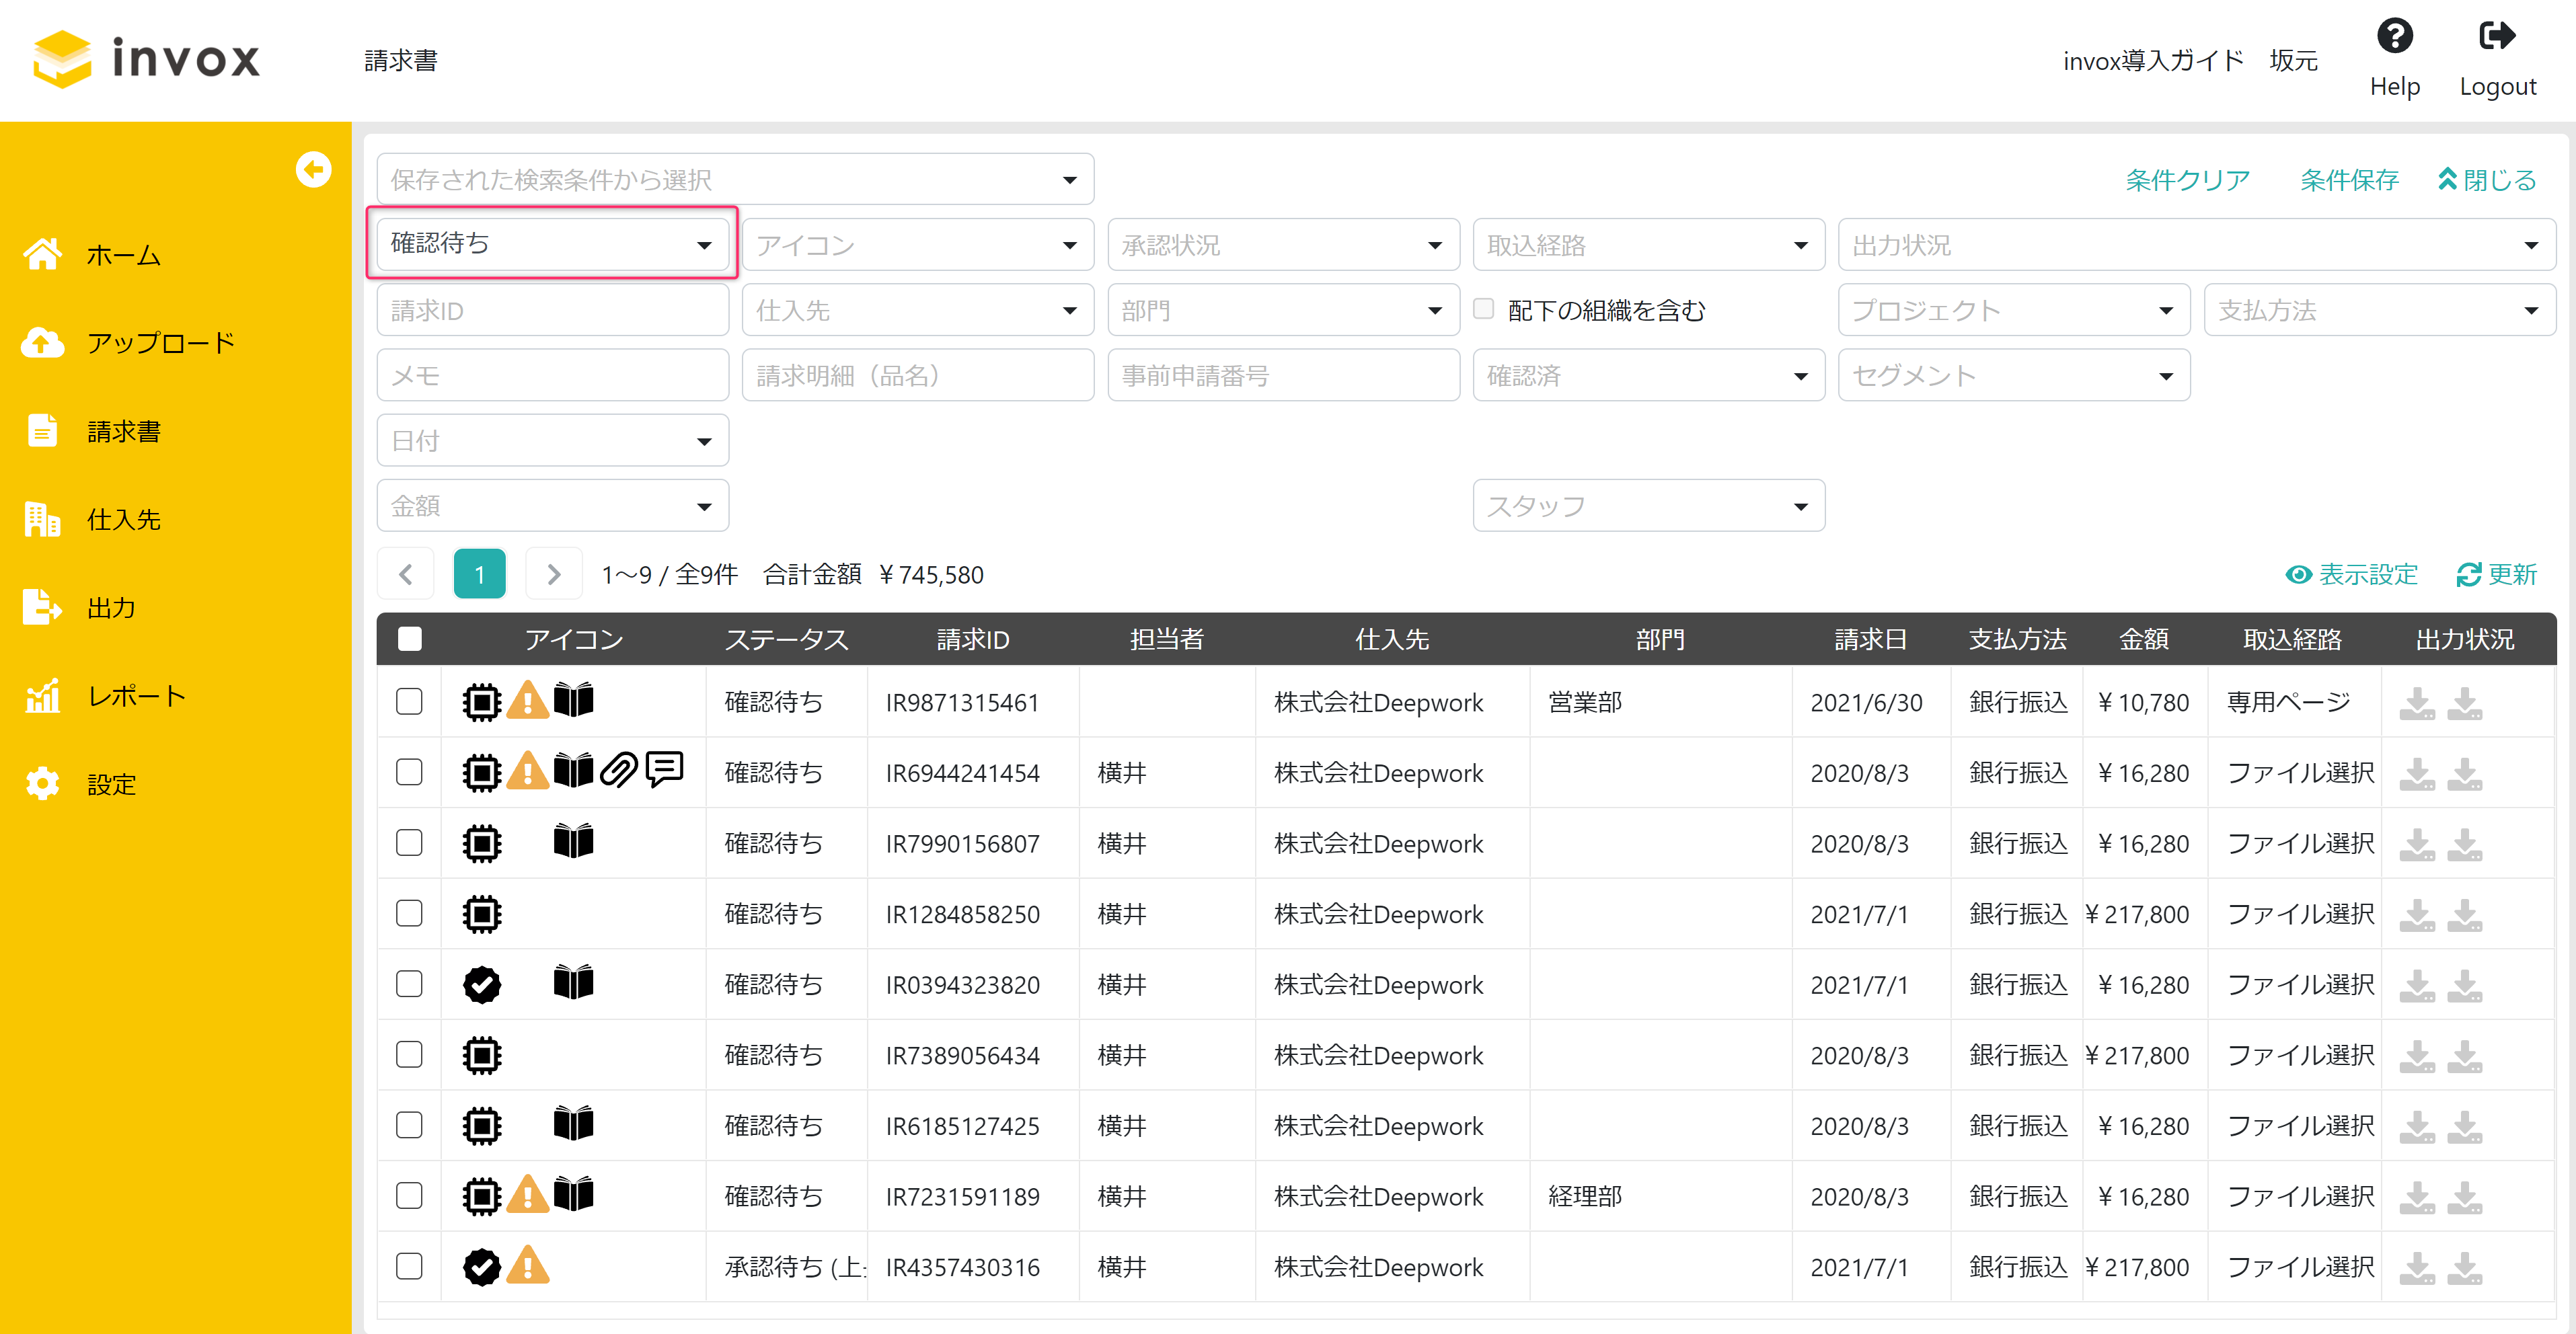Click the warning triangle icon on IR9871315461
The width and height of the screenshot is (2576, 1334).
[527, 701]
